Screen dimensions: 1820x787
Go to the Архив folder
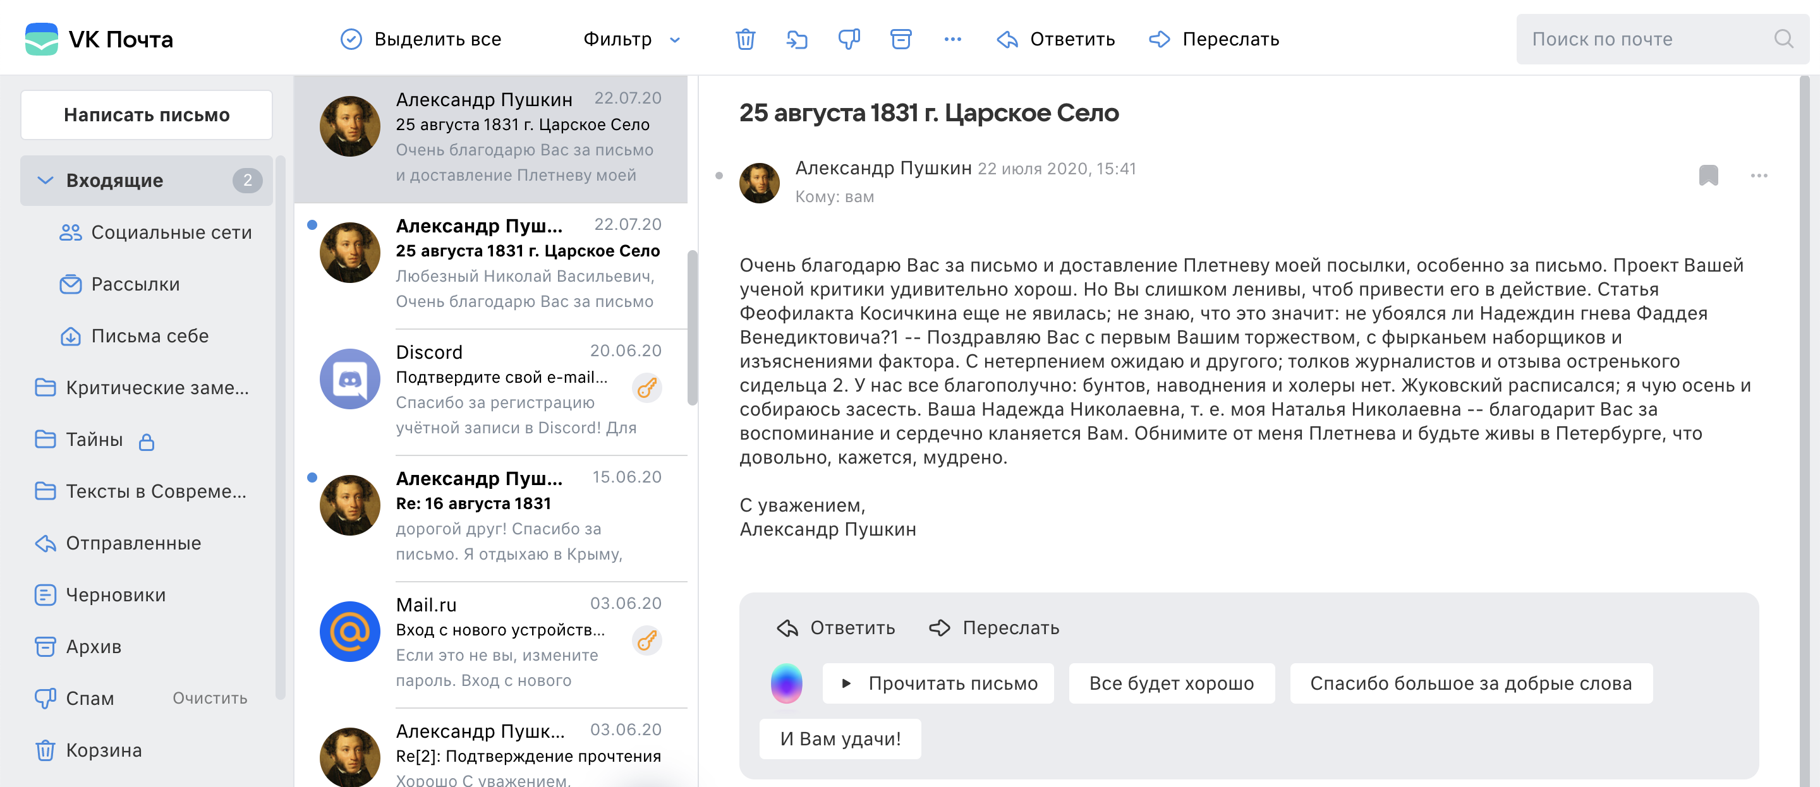click(78, 646)
